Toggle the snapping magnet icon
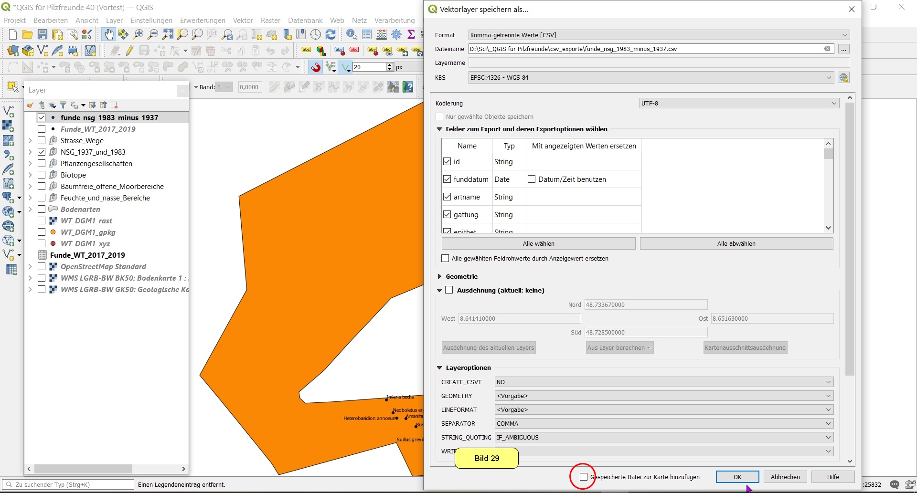 (x=316, y=67)
